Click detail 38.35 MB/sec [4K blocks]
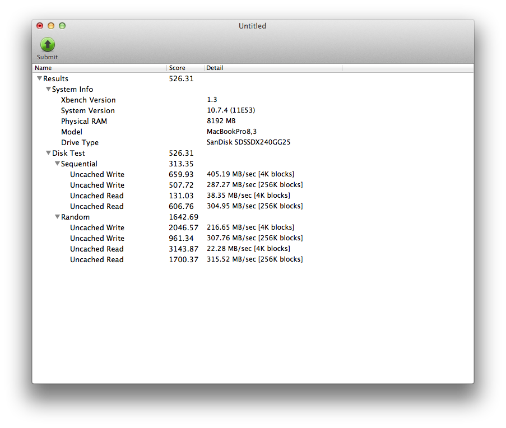Screen dimensions: 506x428 click(248, 196)
